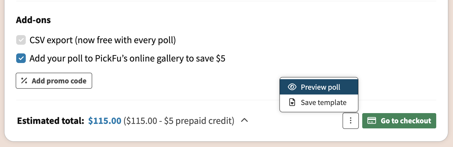Open the three-dot more options button
This screenshot has width=453, height=147.
click(351, 121)
